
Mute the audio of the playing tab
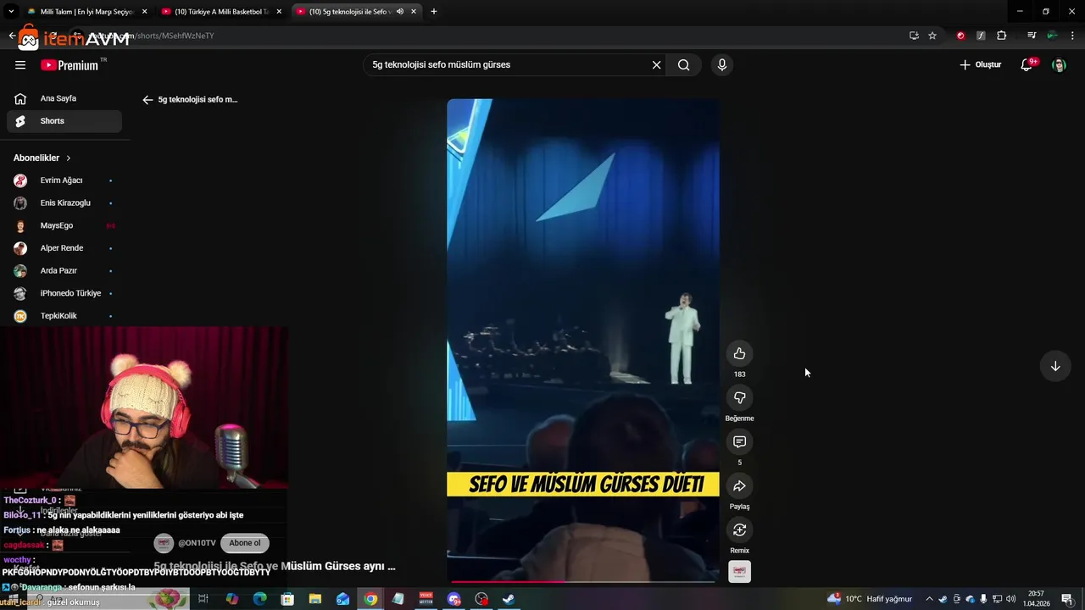tap(399, 12)
